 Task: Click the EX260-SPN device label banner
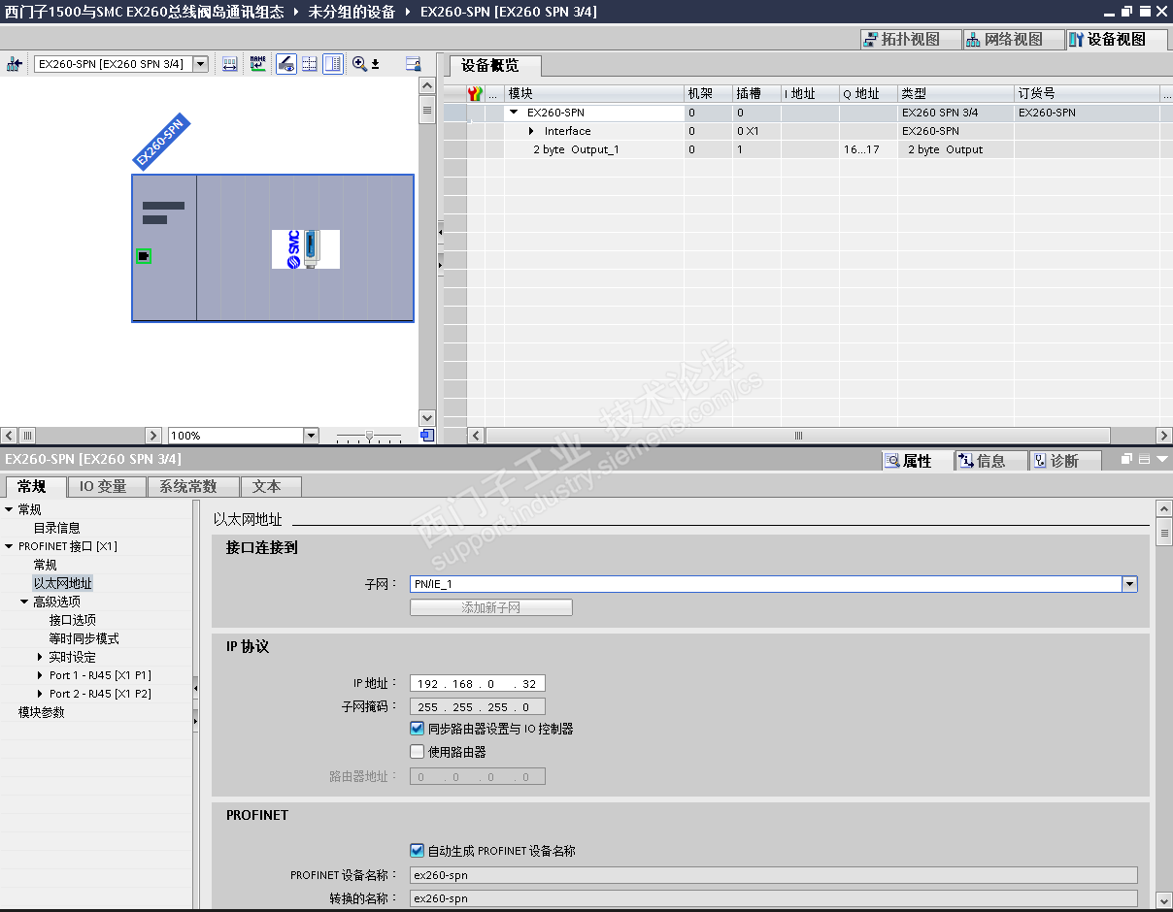(x=161, y=143)
